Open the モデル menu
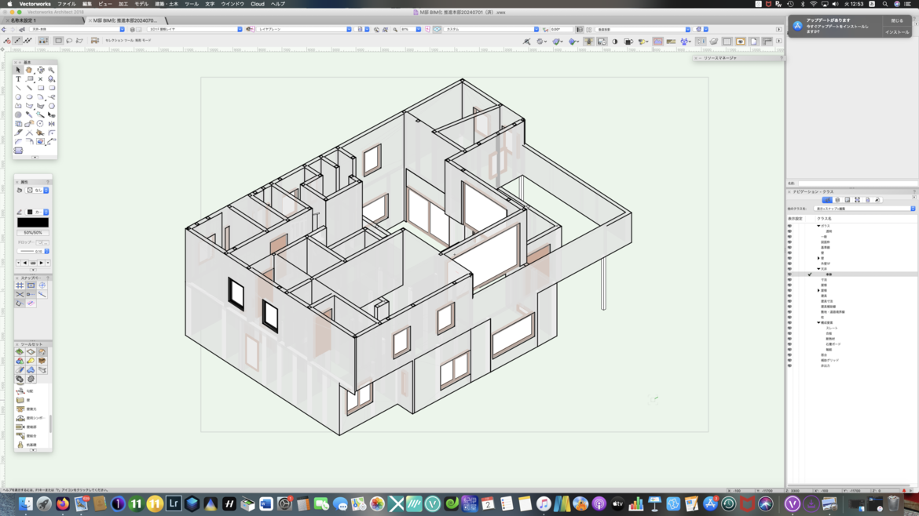Viewport: 919px width, 516px height. (141, 4)
